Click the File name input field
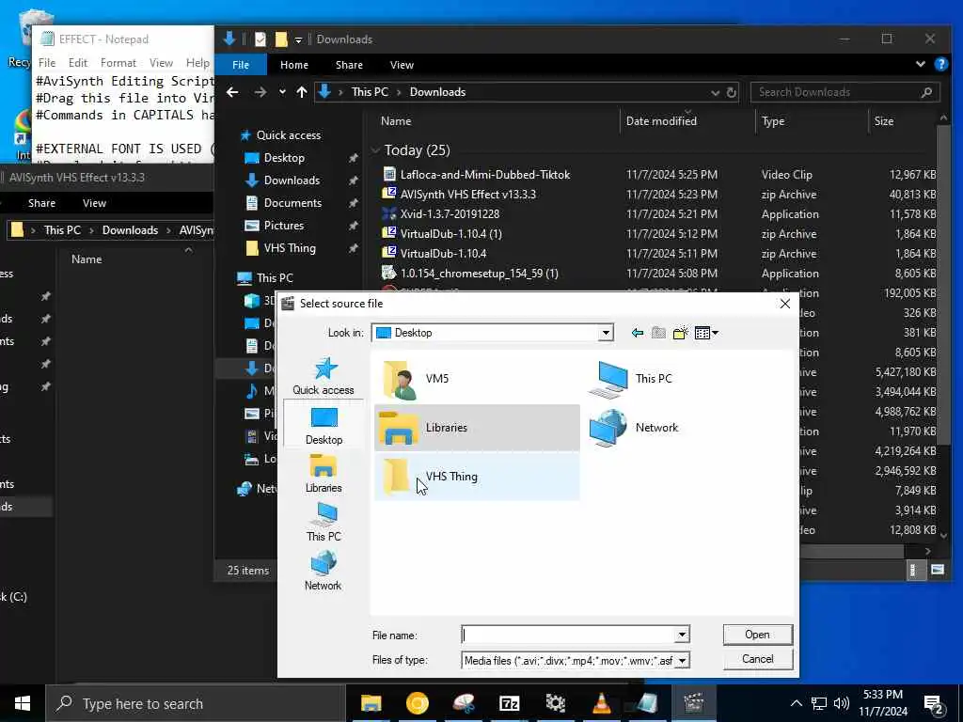The height and width of the screenshot is (722, 963). click(x=568, y=635)
